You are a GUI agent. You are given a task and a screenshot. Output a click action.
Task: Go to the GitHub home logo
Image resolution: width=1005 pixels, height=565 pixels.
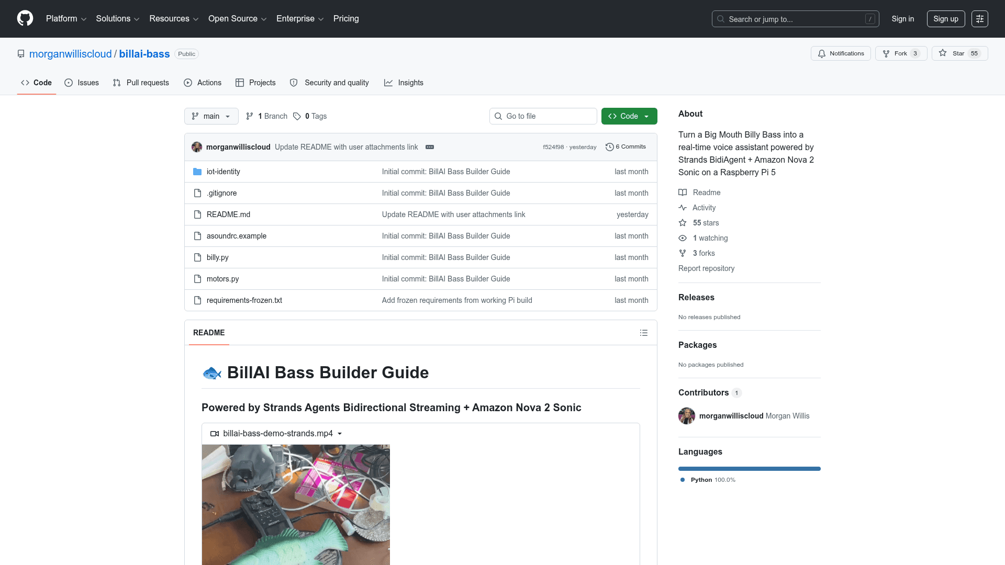click(25, 18)
